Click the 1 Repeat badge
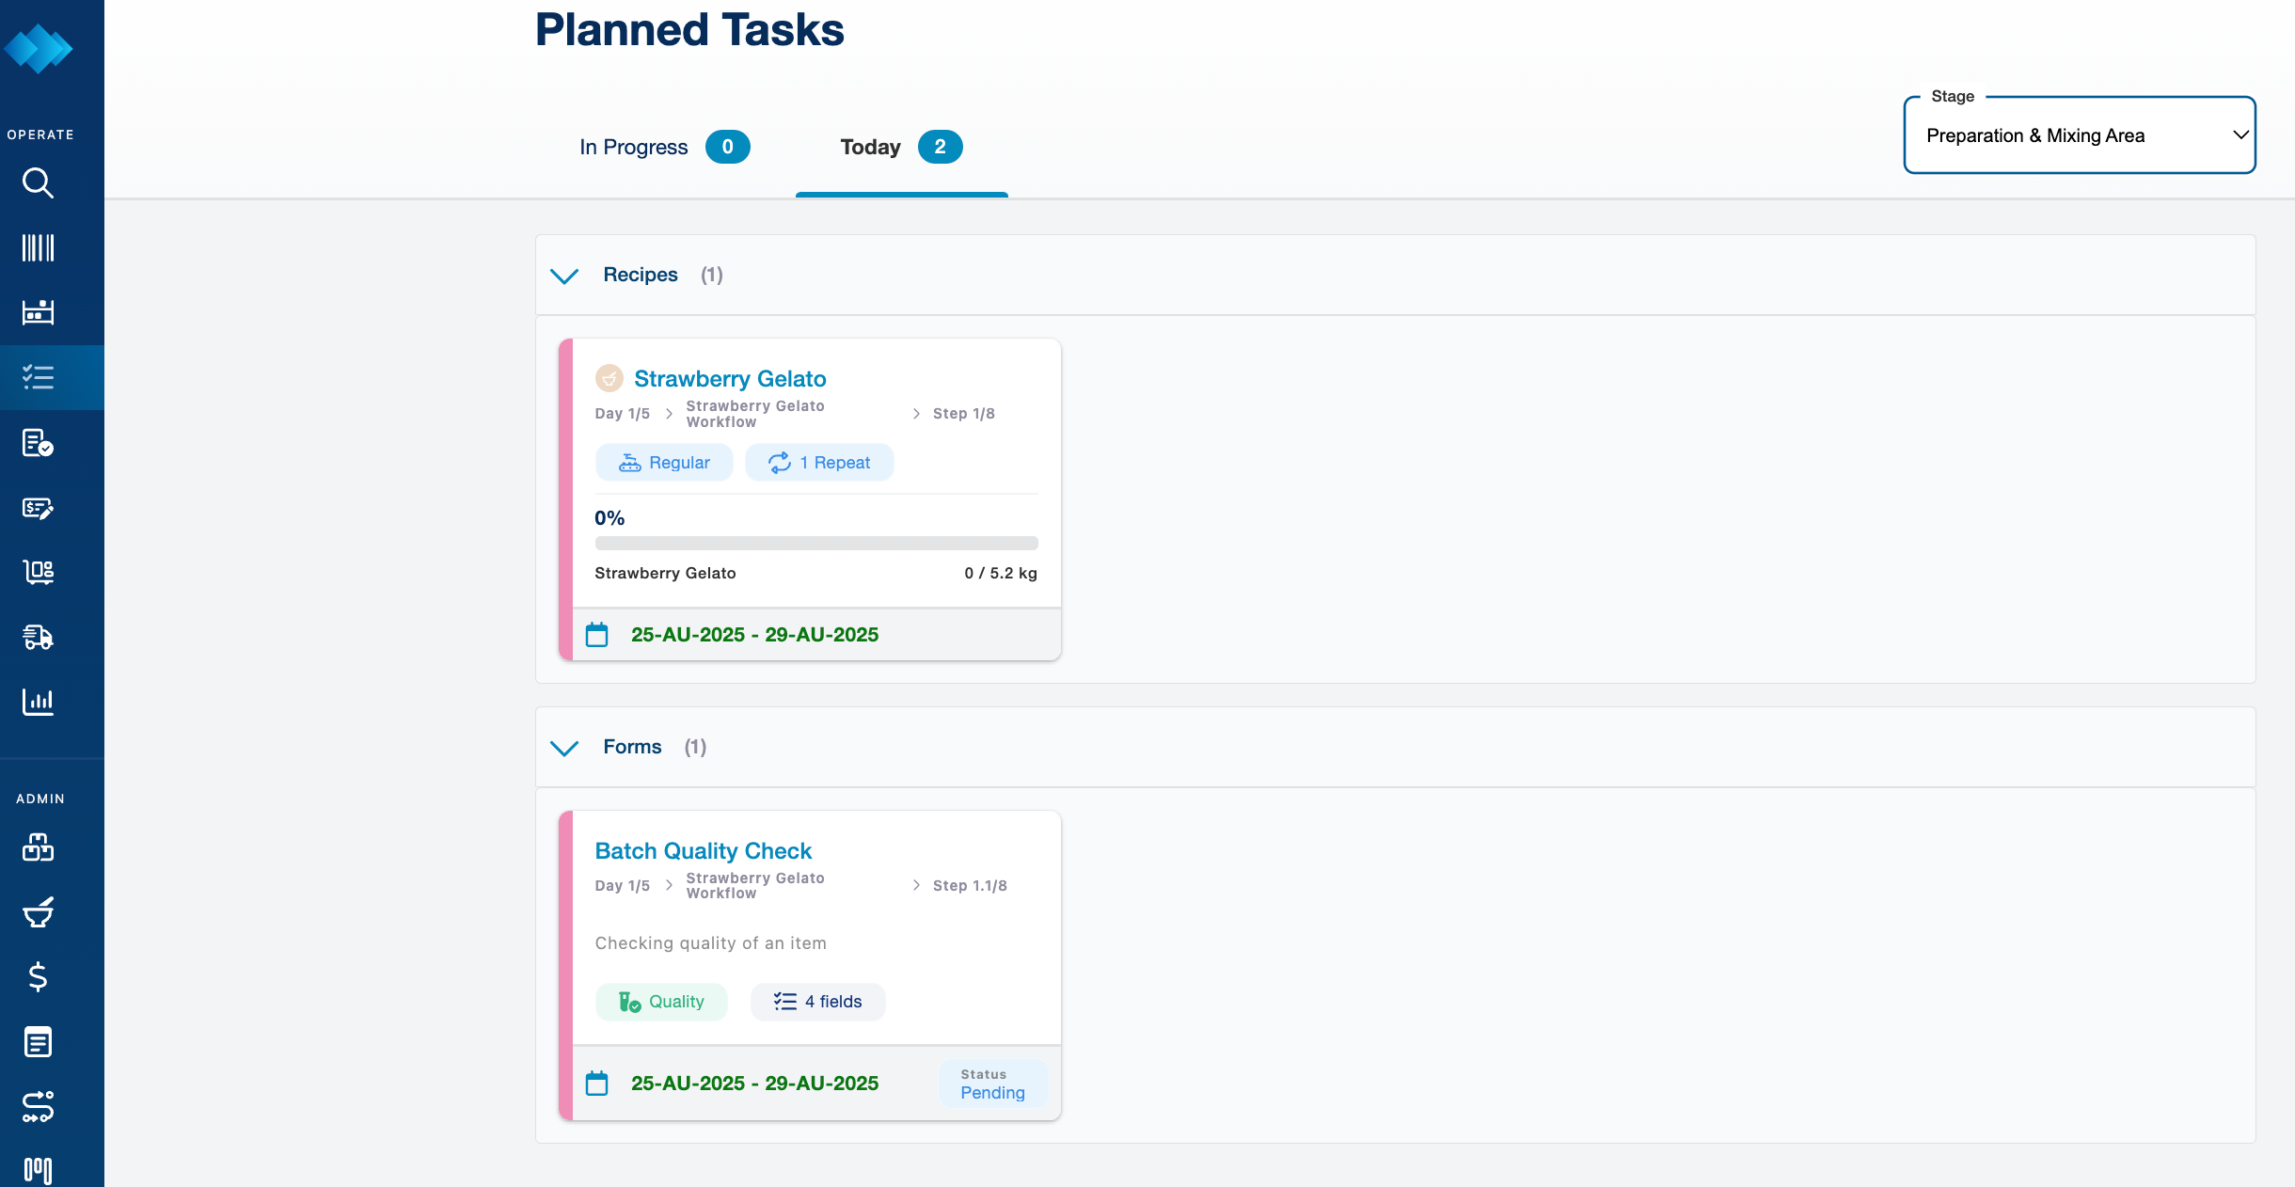 819,463
